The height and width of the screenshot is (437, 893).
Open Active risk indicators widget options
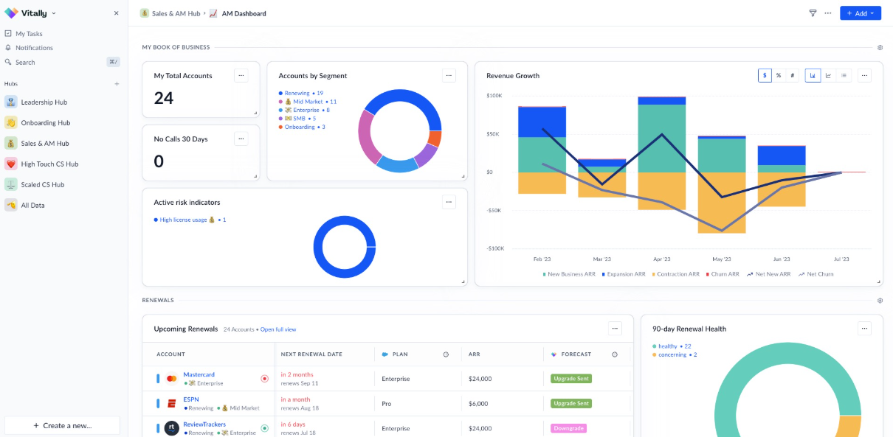coord(449,202)
